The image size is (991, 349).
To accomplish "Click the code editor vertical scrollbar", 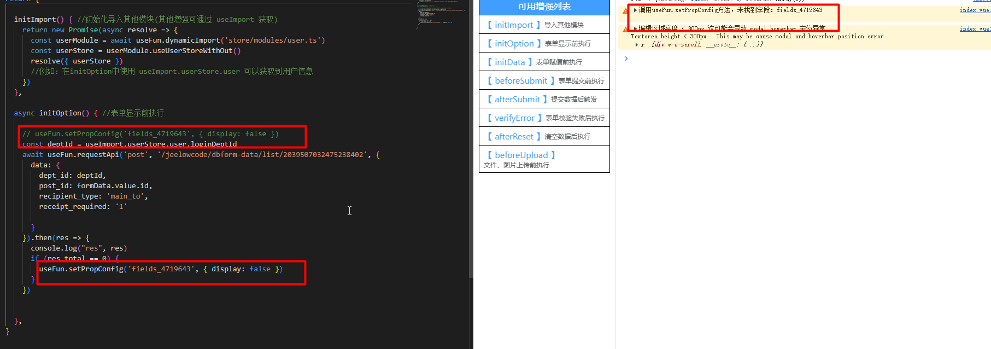I will pos(471,164).
